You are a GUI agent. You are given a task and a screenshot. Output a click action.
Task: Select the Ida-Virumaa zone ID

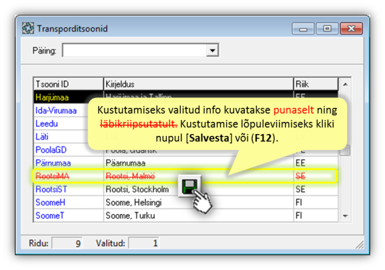coord(56,111)
